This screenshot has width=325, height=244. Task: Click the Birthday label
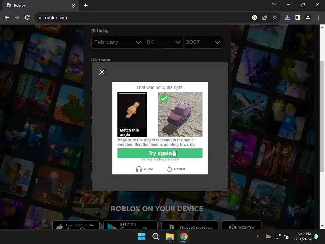tap(100, 31)
